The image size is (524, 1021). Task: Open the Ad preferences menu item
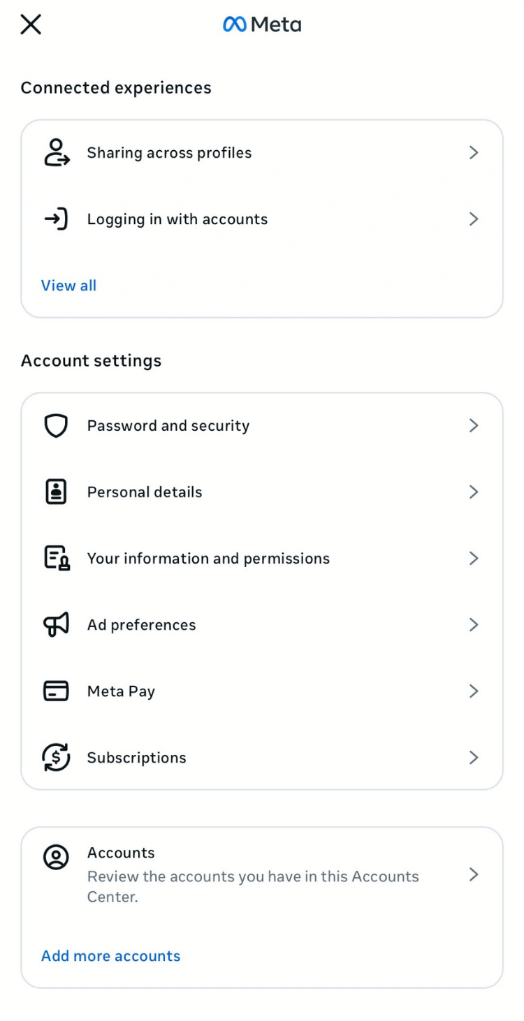point(141,625)
